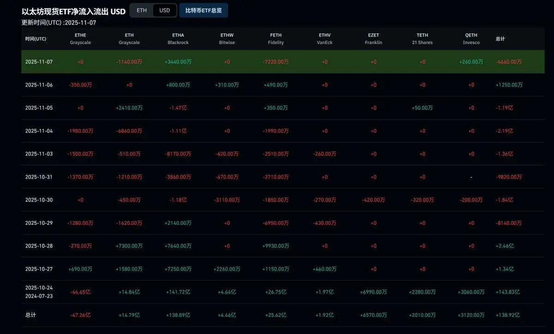Click the -350.00万 ETHE value
554x334 pixels.
coord(80,85)
